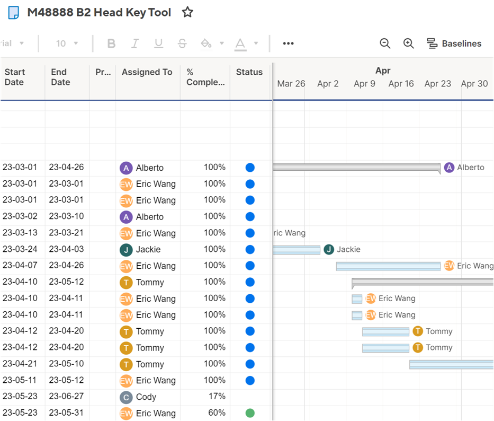
Task: Click Tommy's long bar starting Apr 21
Action: pos(451,364)
